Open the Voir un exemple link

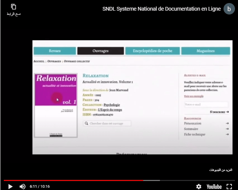(x=194, y=96)
